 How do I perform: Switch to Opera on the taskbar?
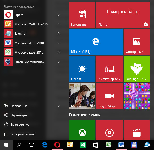point(57,145)
